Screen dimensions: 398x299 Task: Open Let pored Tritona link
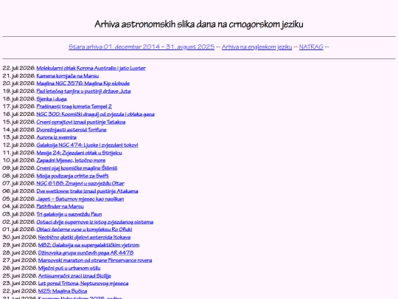click(83, 283)
